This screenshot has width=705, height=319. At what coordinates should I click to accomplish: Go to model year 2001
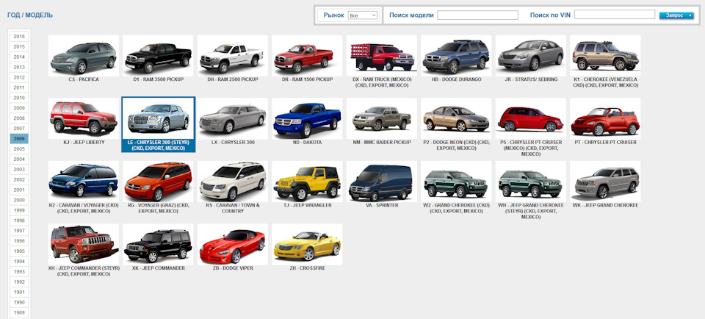click(19, 190)
